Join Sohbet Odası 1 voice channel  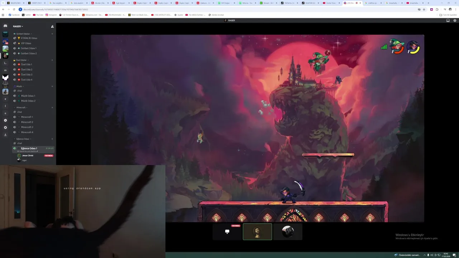click(33, 48)
